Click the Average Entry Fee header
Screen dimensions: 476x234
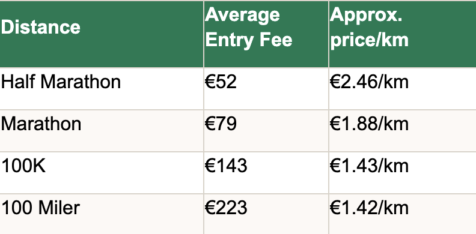pyautogui.click(x=266, y=34)
